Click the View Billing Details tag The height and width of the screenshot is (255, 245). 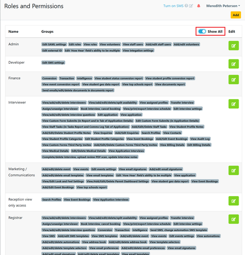pos(172,145)
